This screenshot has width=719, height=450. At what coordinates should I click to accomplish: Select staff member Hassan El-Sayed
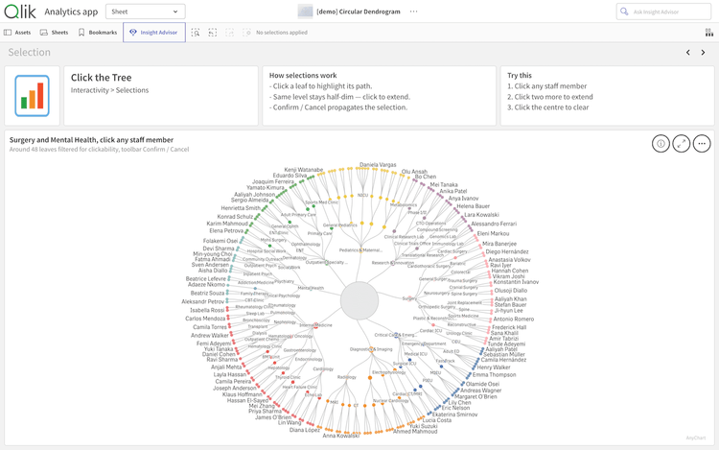tap(247, 400)
